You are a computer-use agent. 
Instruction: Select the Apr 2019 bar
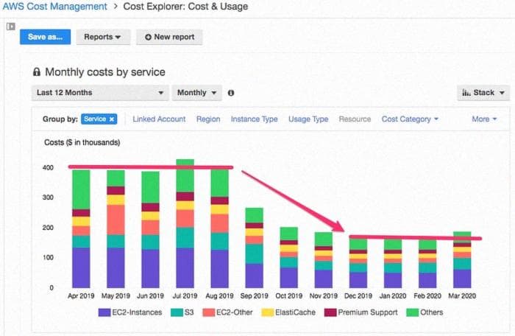81,229
